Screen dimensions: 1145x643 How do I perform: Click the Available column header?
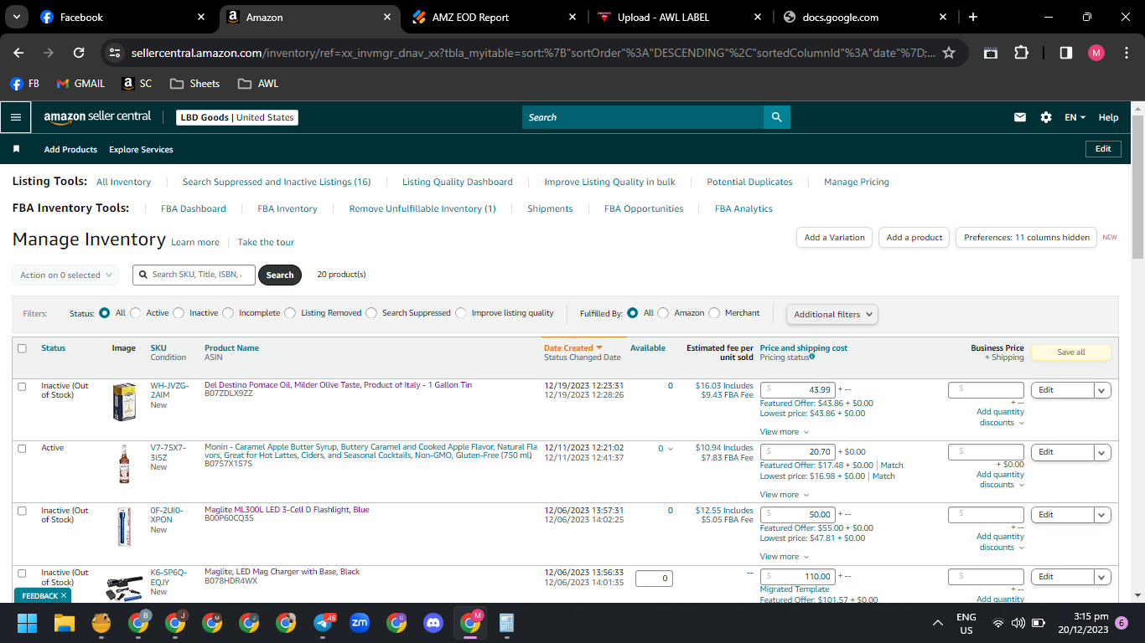coord(648,348)
